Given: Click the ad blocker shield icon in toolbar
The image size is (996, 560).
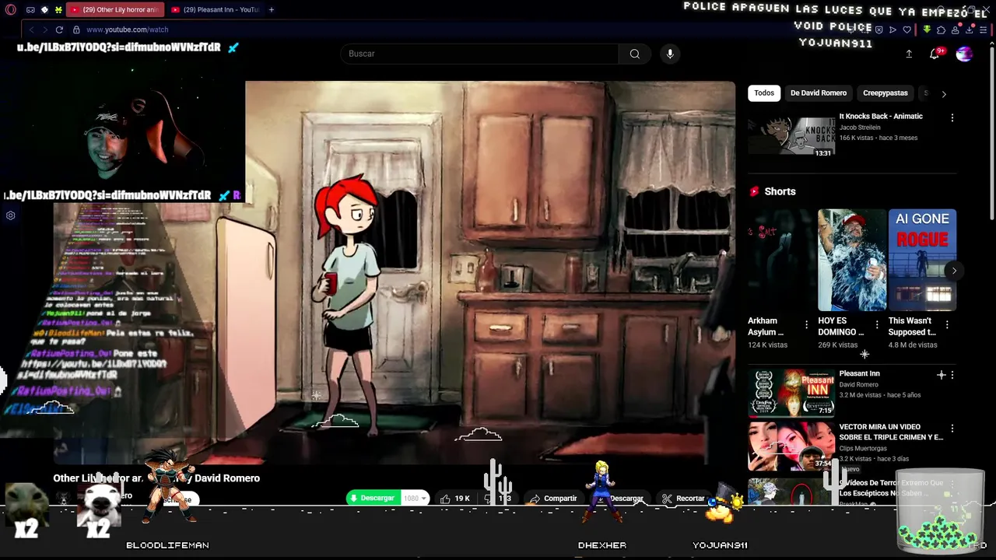Looking at the screenshot, I should [x=879, y=30].
